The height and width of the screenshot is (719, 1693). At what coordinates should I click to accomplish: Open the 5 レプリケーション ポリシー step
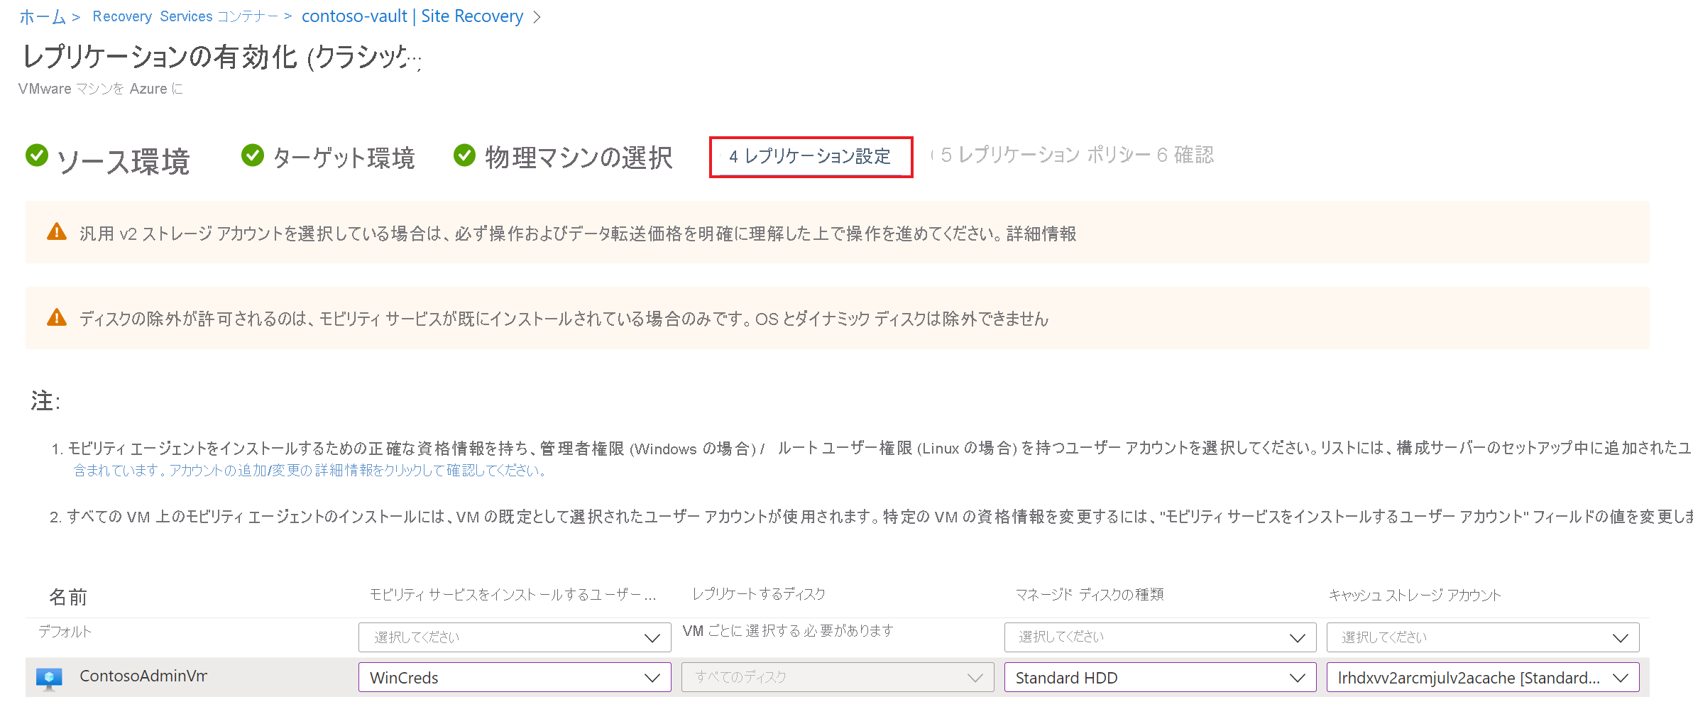coord(1045,155)
